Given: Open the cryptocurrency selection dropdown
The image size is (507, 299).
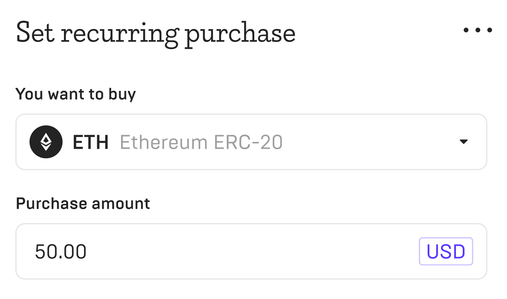Looking at the screenshot, I should click(x=251, y=142).
